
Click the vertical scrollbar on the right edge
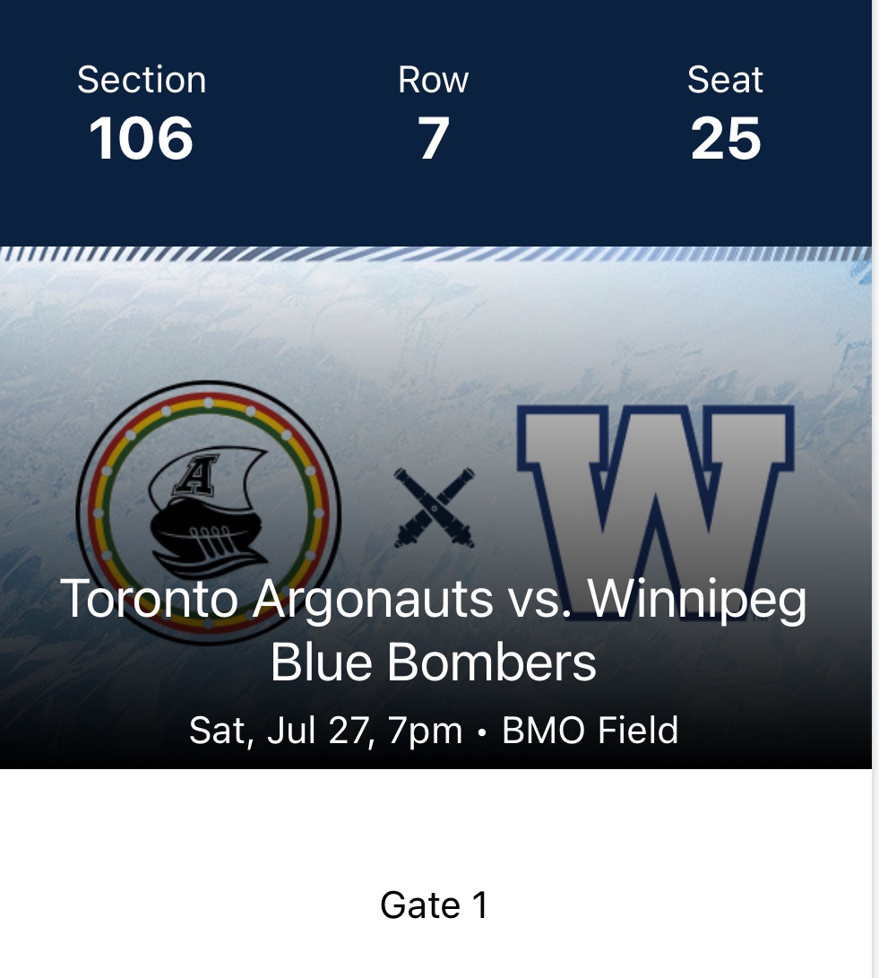coord(875,489)
